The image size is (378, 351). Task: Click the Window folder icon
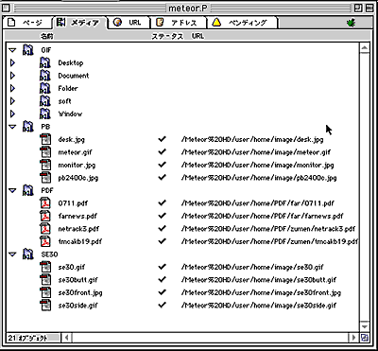point(45,114)
